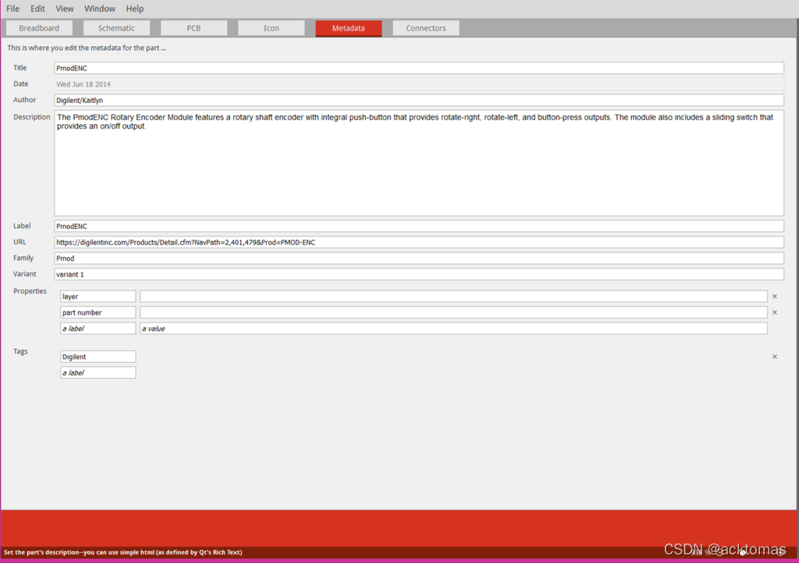Click the new tag 'a label' box
Screen dimensions: 799x563
[x=98, y=372]
